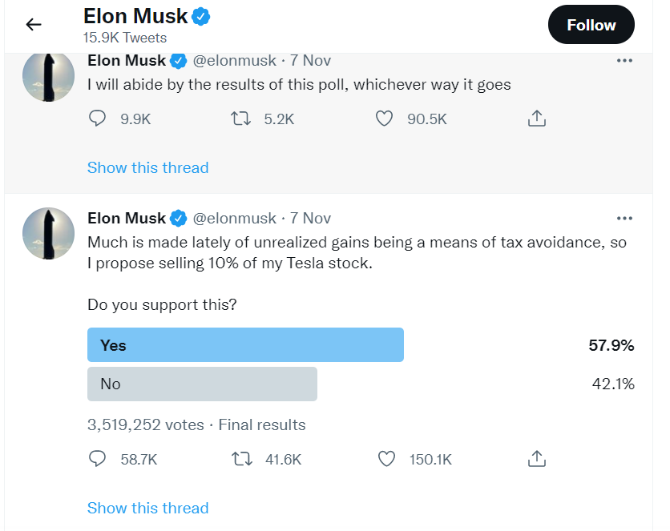The image size is (670, 531).
Task: Click the back arrow icon
Action: [34, 24]
